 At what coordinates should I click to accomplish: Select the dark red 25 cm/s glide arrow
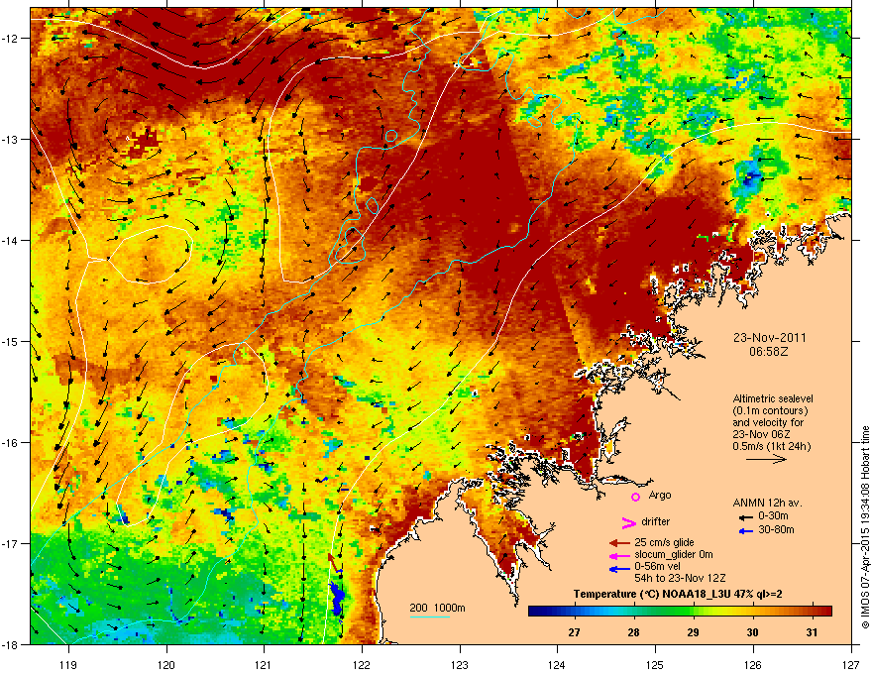[619, 543]
